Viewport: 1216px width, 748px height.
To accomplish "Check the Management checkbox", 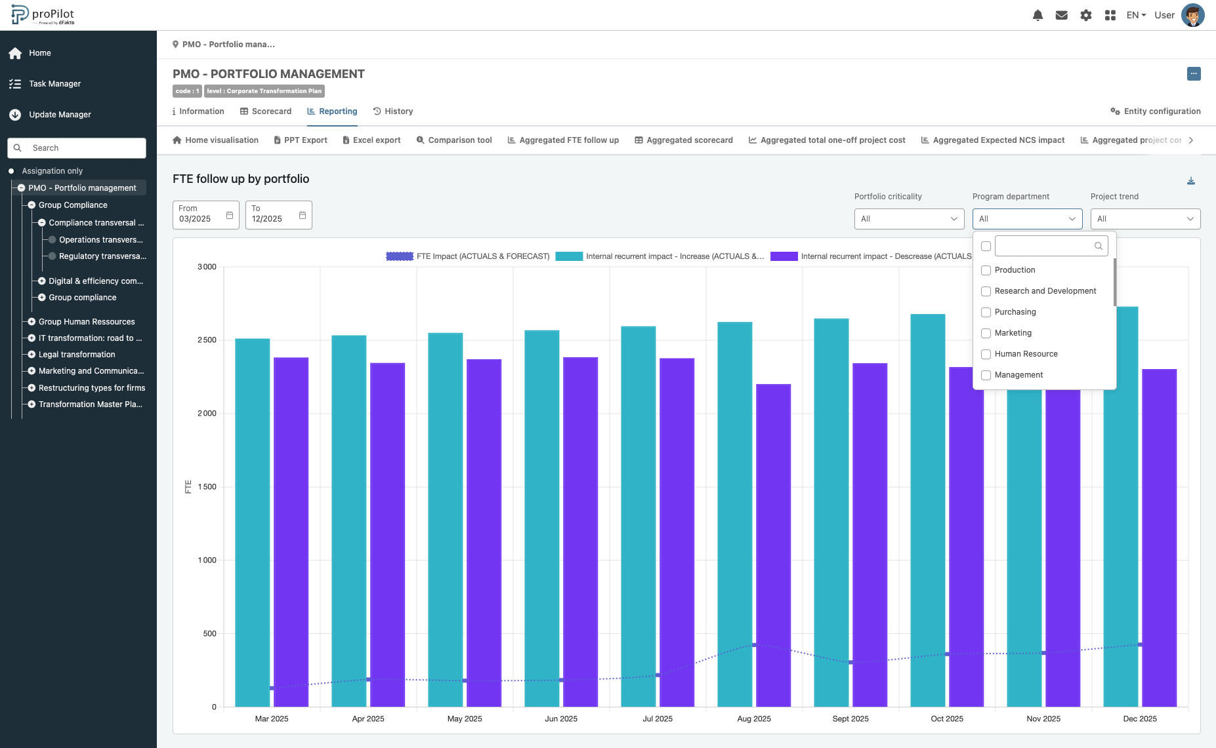I will pos(986,375).
